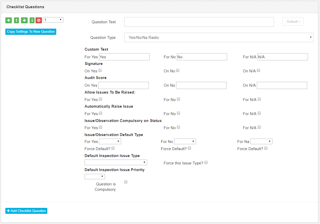Image resolution: width=320 pixels, height=224 pixels.
Task: Click the green long up-arrow move-to-top button
Action: 16,20
